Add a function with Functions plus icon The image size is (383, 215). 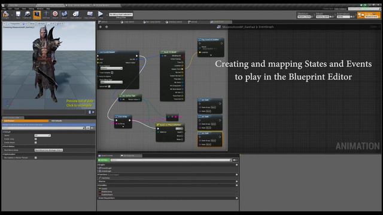(237, 174)
